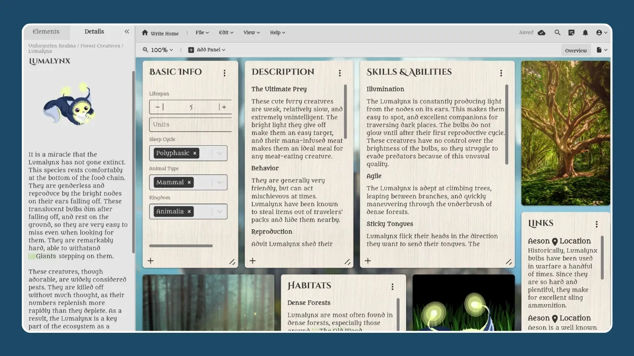Open the View menu

pyautogui.click(x=252, y=33)
